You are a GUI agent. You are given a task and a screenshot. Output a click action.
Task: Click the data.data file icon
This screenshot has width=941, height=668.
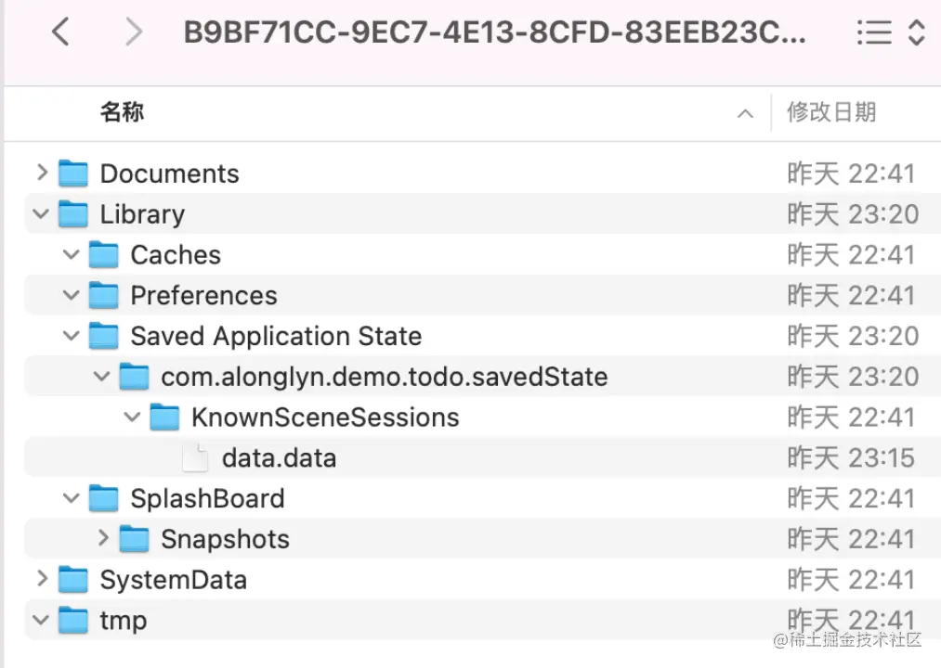coord(194,458)
